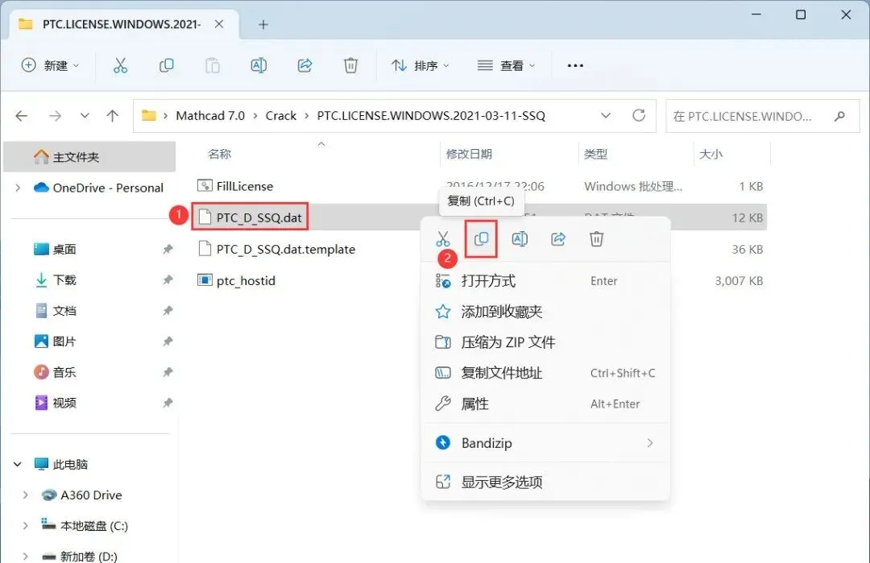Open the 查看 view dropdown
The image size is (870, 563).
point(506,65)
